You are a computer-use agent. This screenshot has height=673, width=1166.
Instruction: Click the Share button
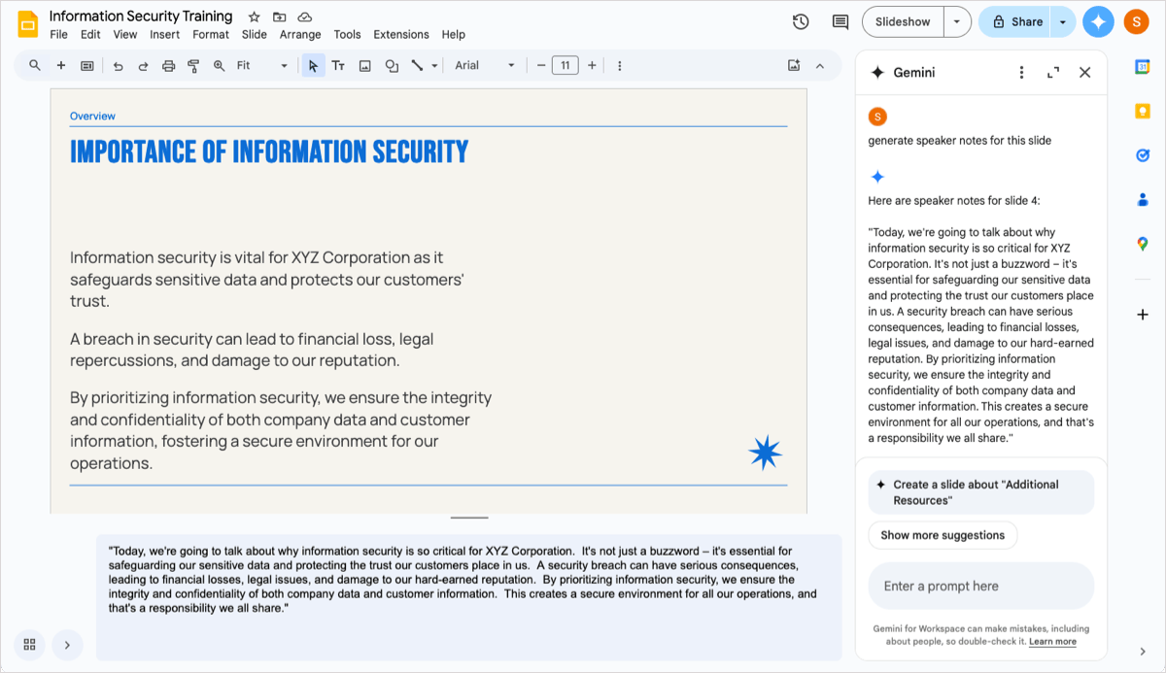click(1015, 21)
